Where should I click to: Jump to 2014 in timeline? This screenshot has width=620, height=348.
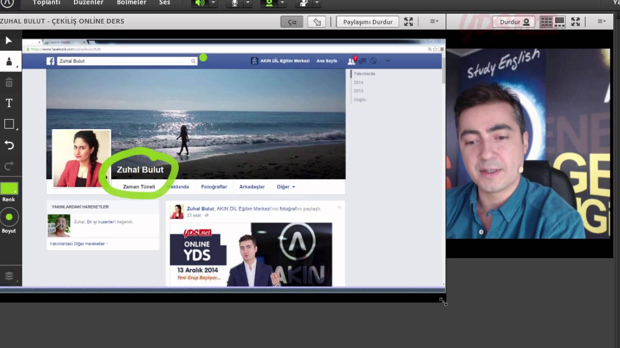(358, 83)
